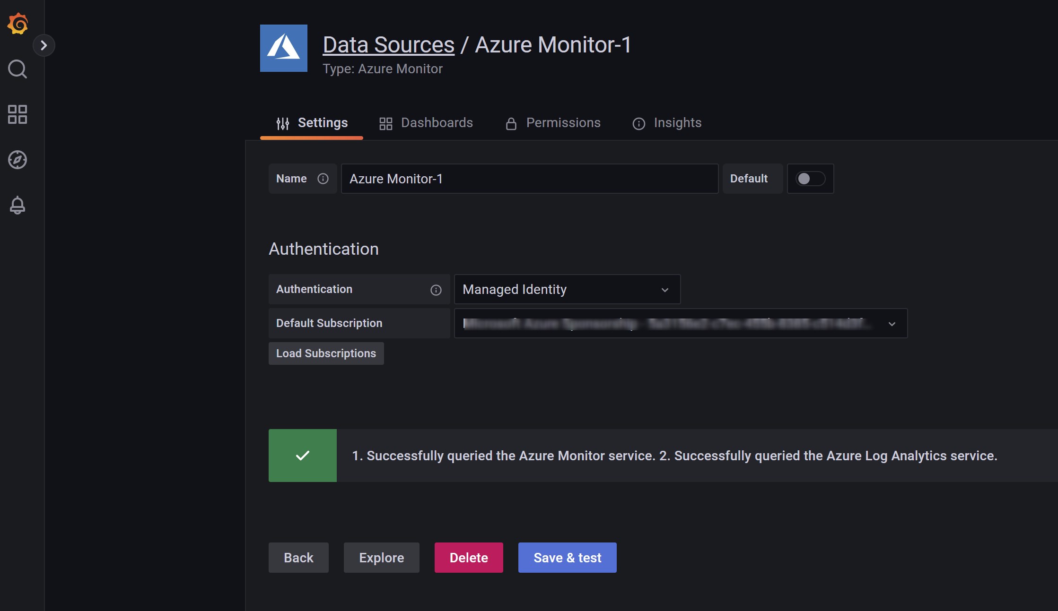Open the Alerting bell icon
The width and height of the screenshot is (1058, 611).
[17, 205]
